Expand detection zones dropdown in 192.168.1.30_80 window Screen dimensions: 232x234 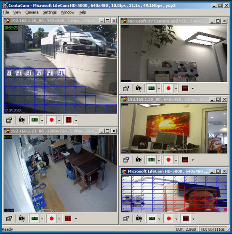[x=193, y=160]
